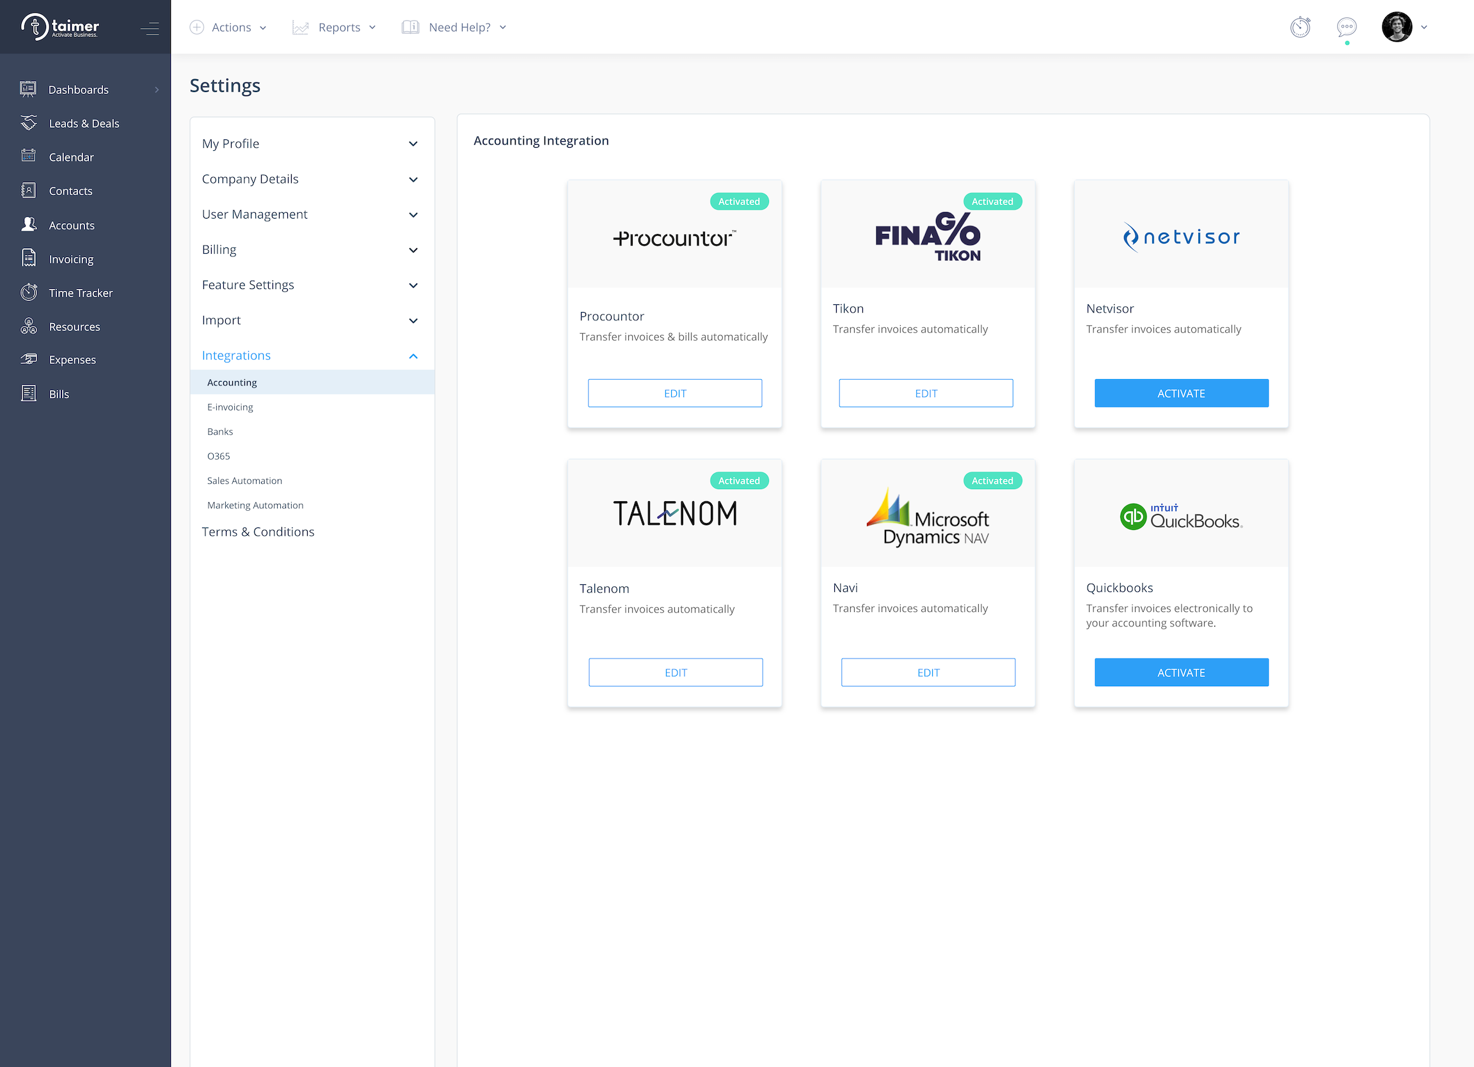Expand the User Management section chevron

pos(413,215)
